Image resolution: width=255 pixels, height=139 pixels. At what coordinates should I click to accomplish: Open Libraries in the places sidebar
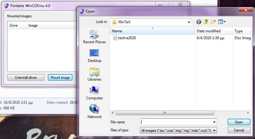click(94, 74)
